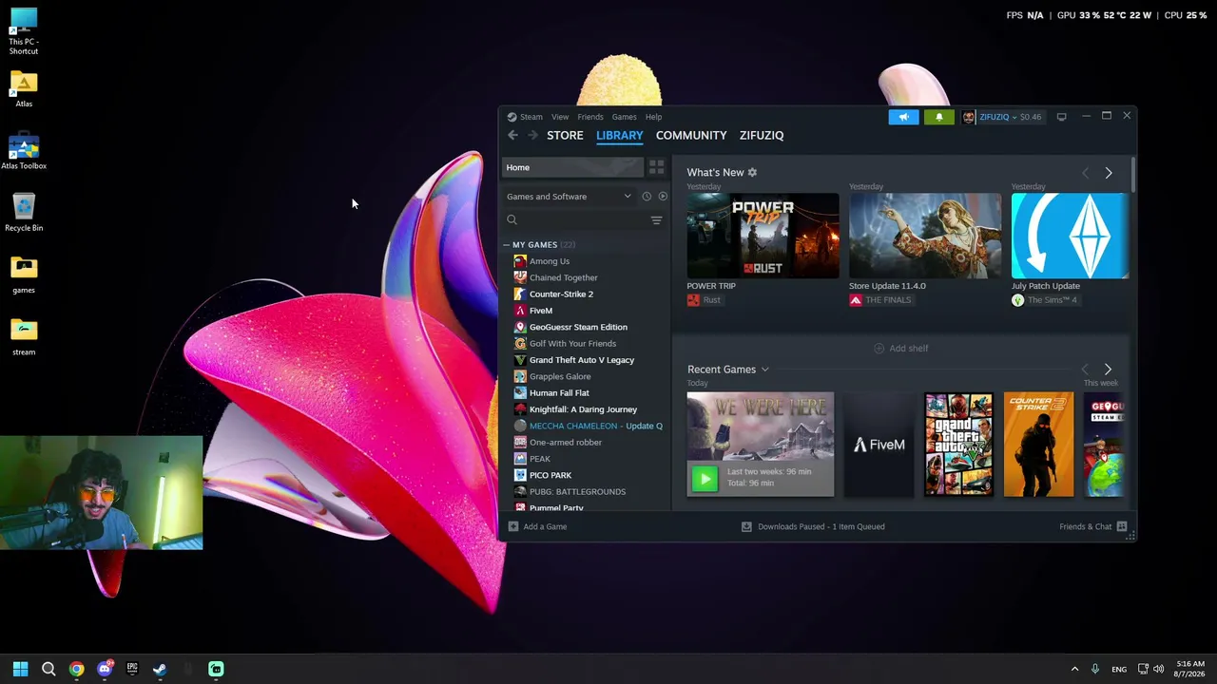Screen dimensions: 1217x684
Task: Select the LIBRARY tab
Action: coord(620,135)
